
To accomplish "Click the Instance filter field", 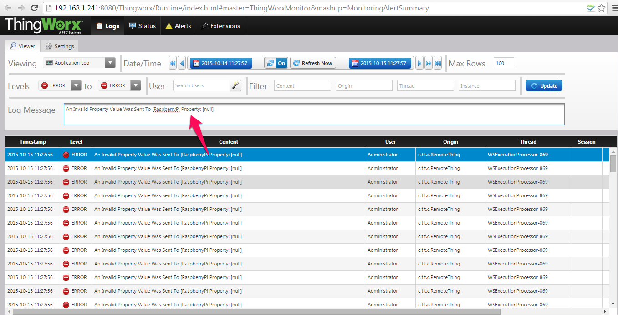I will pyautogui.click(x=487, y=85).
